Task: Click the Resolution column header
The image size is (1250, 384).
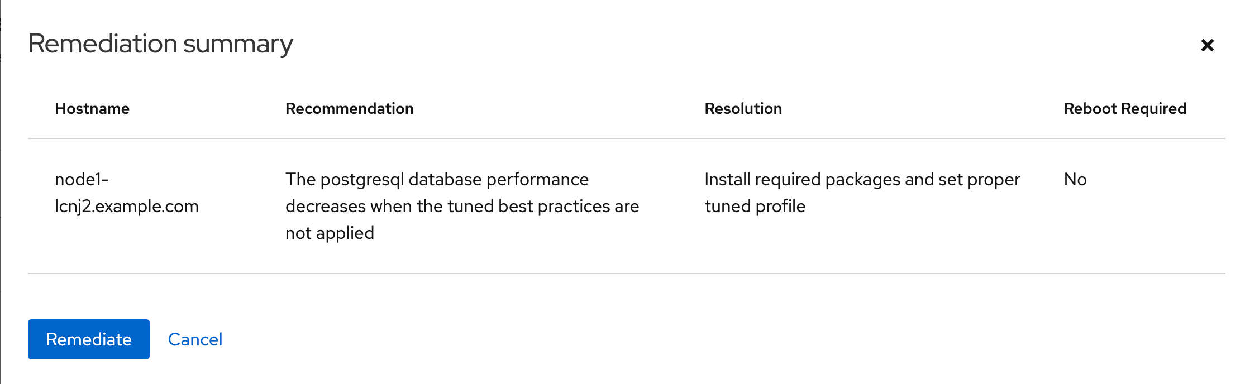Action: point(743,108)
